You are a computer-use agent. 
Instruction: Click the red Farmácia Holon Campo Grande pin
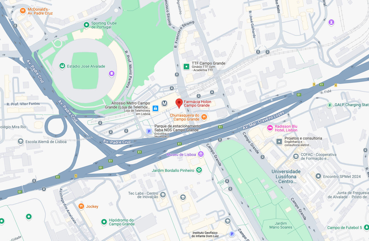[x=179, y=103]
